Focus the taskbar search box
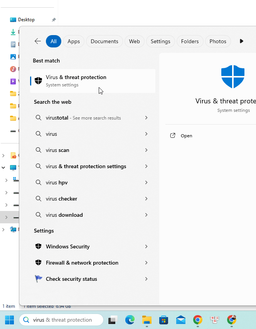The image size is (256, 329). point(61,320)
